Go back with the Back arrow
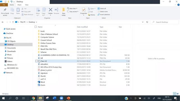This screenshot has height=101, width=180. pyautogui.click(x=3, y=22)
